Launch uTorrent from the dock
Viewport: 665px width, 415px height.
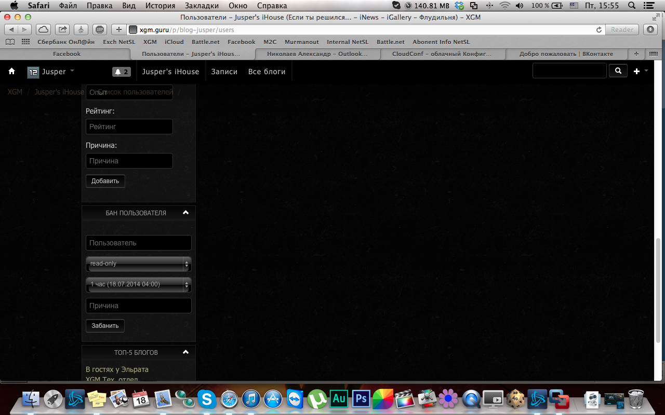coord(316,399)
